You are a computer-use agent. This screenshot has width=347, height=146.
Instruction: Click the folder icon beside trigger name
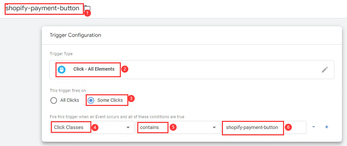tap(87, 8)
